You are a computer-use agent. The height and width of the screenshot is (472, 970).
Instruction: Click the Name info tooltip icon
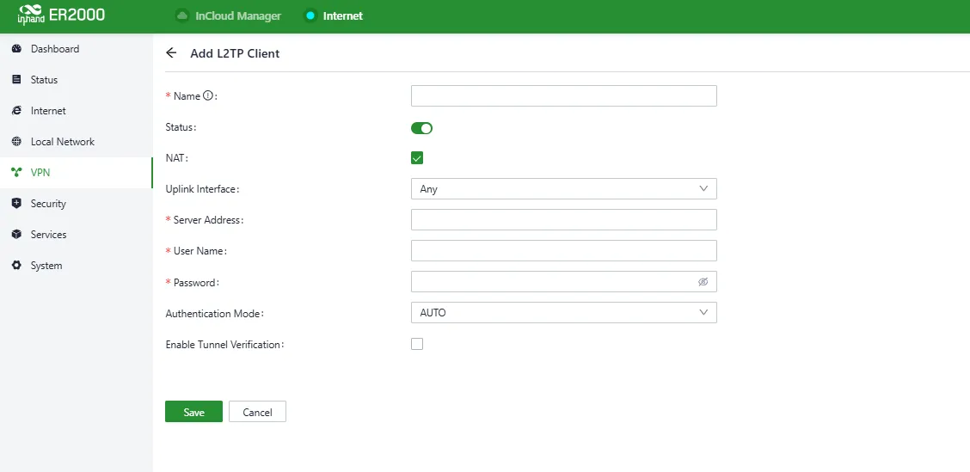(x=208, y=96)
